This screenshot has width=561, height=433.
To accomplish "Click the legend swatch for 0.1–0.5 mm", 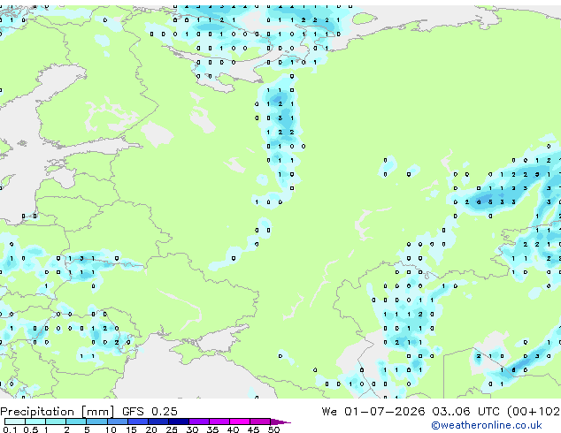I will tap(15, 422).
